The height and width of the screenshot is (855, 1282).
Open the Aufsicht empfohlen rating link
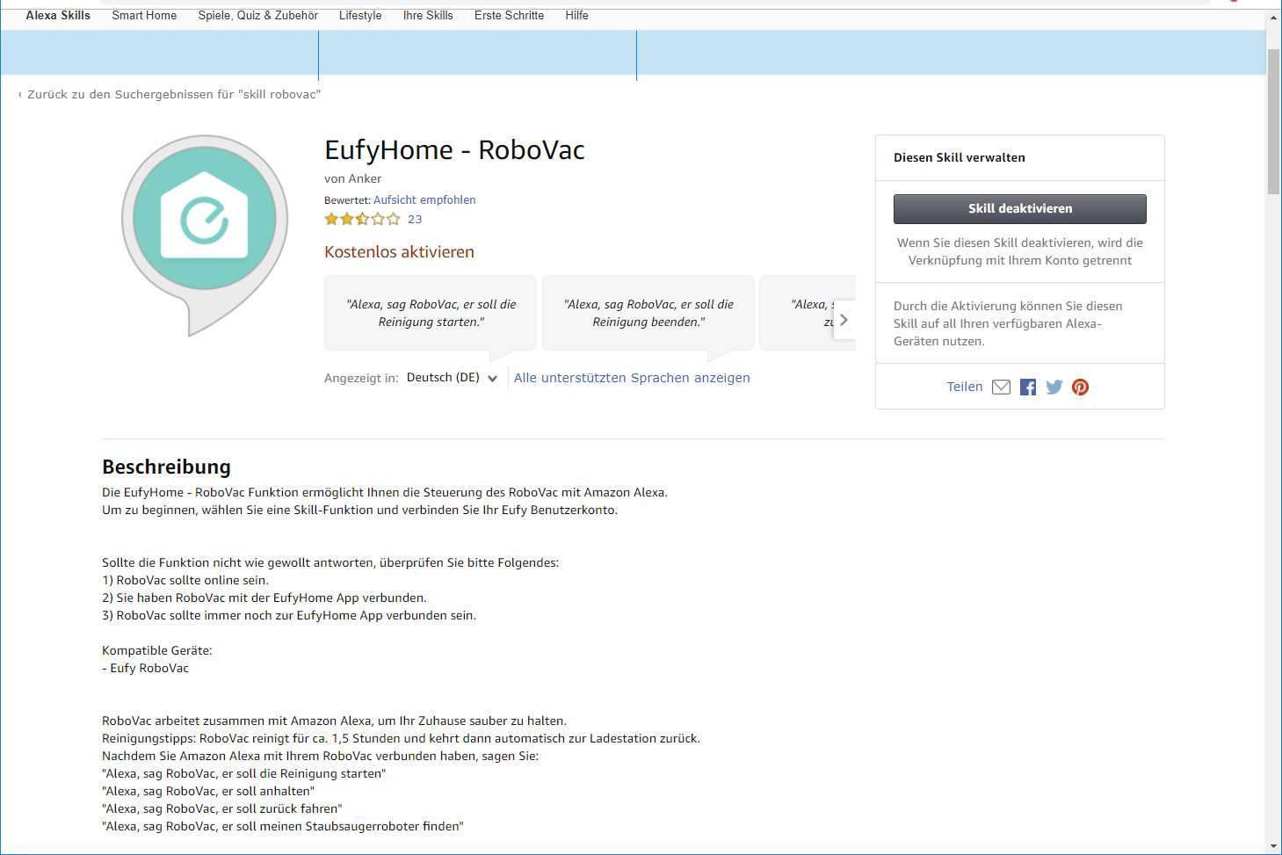tap(424, 199)
